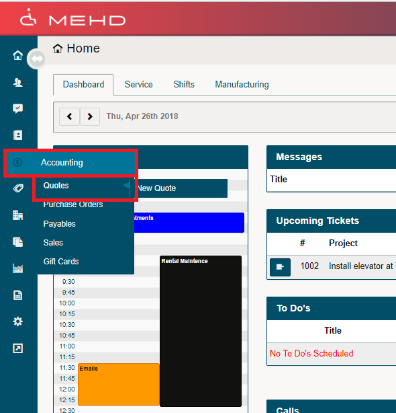
Task: Open the Emails calendar event
Action: coord(119,384)
